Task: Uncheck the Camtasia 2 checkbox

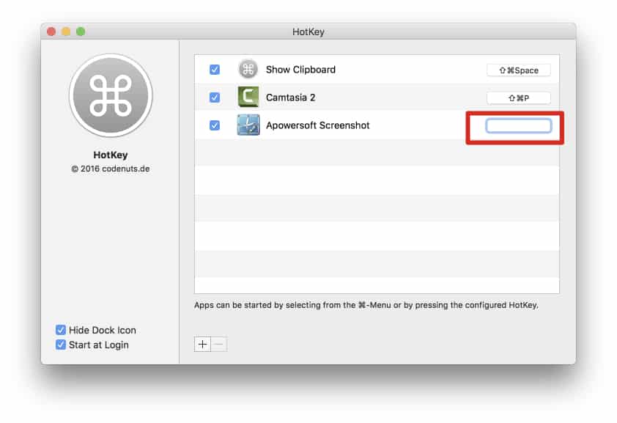Action: coord(215,98)
